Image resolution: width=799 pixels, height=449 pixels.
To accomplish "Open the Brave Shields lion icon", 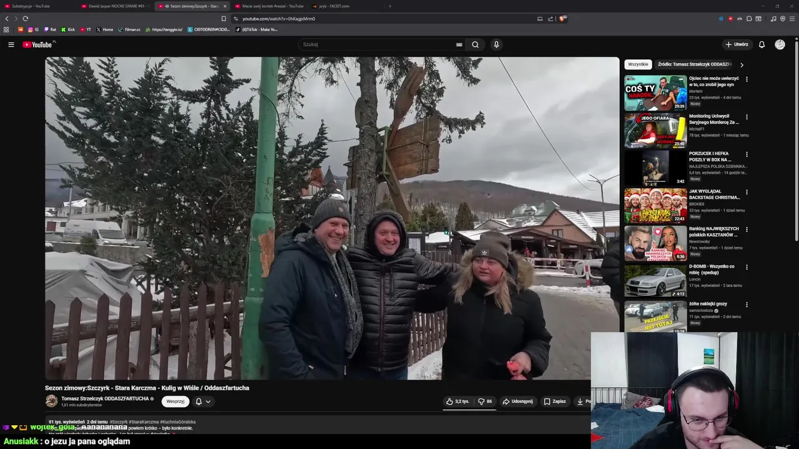I will [562, 19].
